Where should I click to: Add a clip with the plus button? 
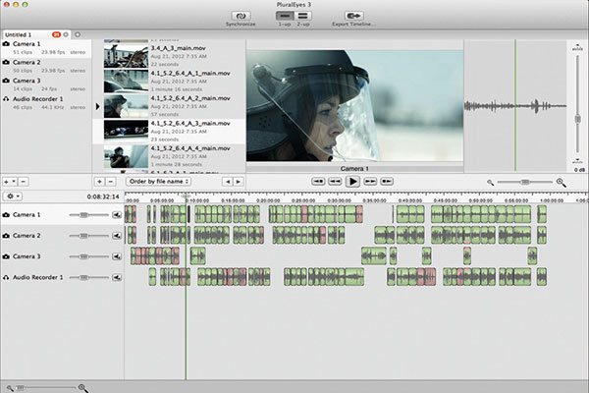click(99, 182)
